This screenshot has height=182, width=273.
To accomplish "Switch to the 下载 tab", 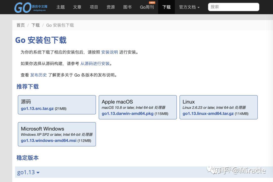I will 167,7.
